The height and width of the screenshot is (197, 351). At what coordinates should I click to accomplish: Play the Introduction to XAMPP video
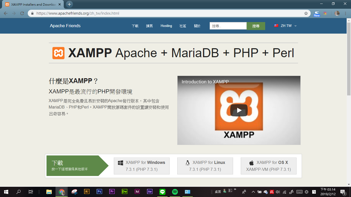click(x=239, y=110)
